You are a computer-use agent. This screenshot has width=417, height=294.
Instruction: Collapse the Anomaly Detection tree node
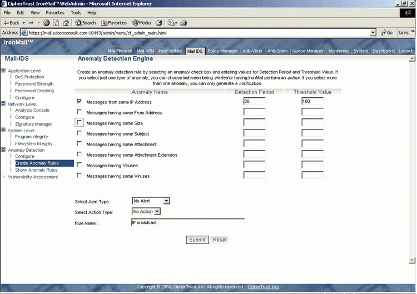tap(3, 150)
